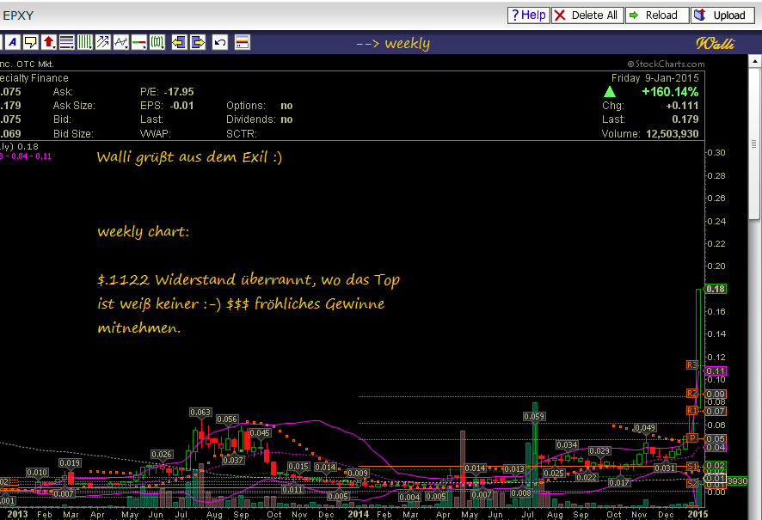Open the green bracket cycle tool dropdown

157,43
